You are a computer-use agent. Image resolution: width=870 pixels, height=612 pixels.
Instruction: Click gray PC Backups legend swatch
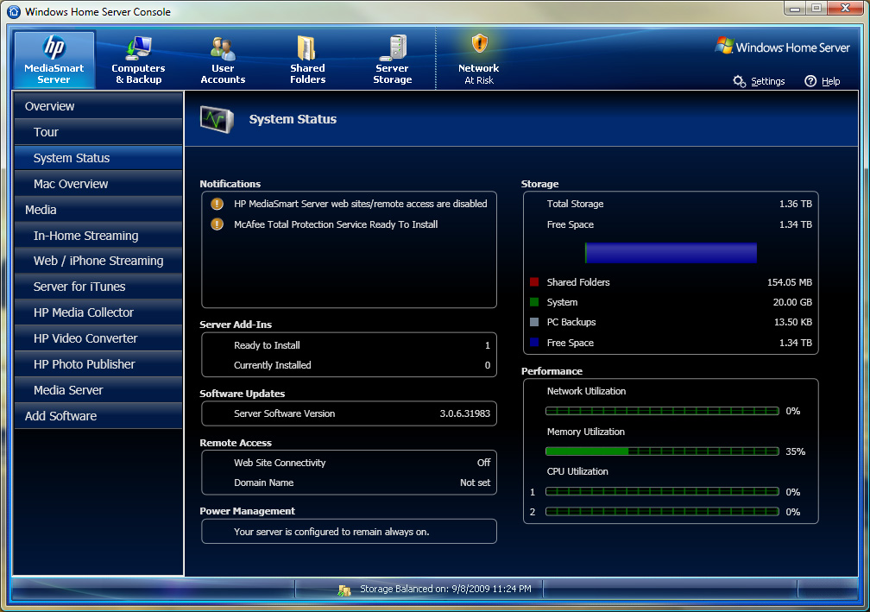click(x=534, y=322)
